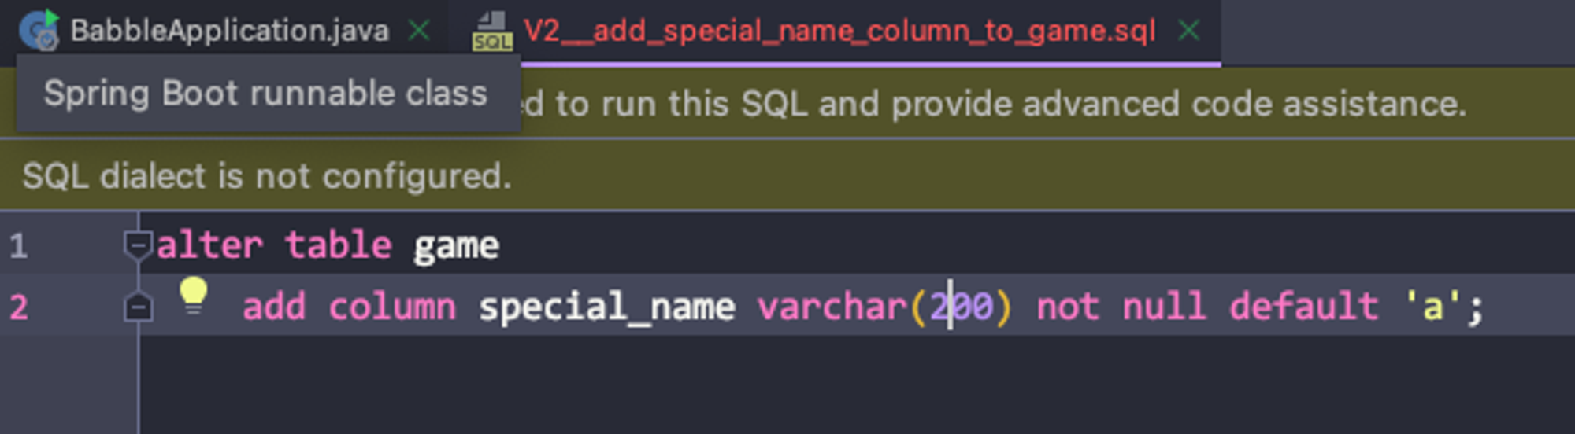This screenshot has height=434, width=1575.
Task: Click the 'varchar' type keyword
Action: point(832,307)
